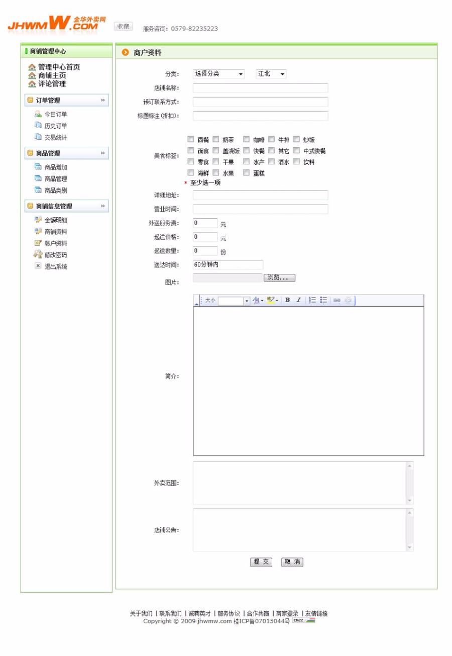
Task: Tick the 海鲜 food tag
Action: pyautogui.click(x=191, y=172)
